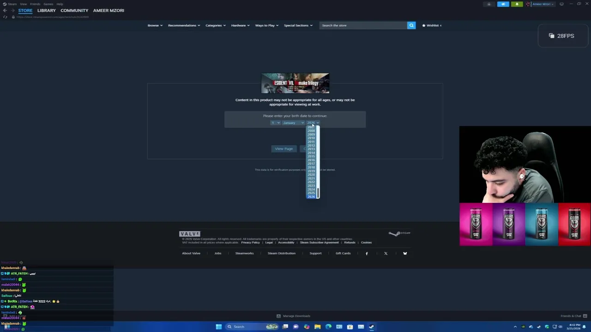Open Steam's X social icon in footer
591x332 pixels.
coord(386,253)
